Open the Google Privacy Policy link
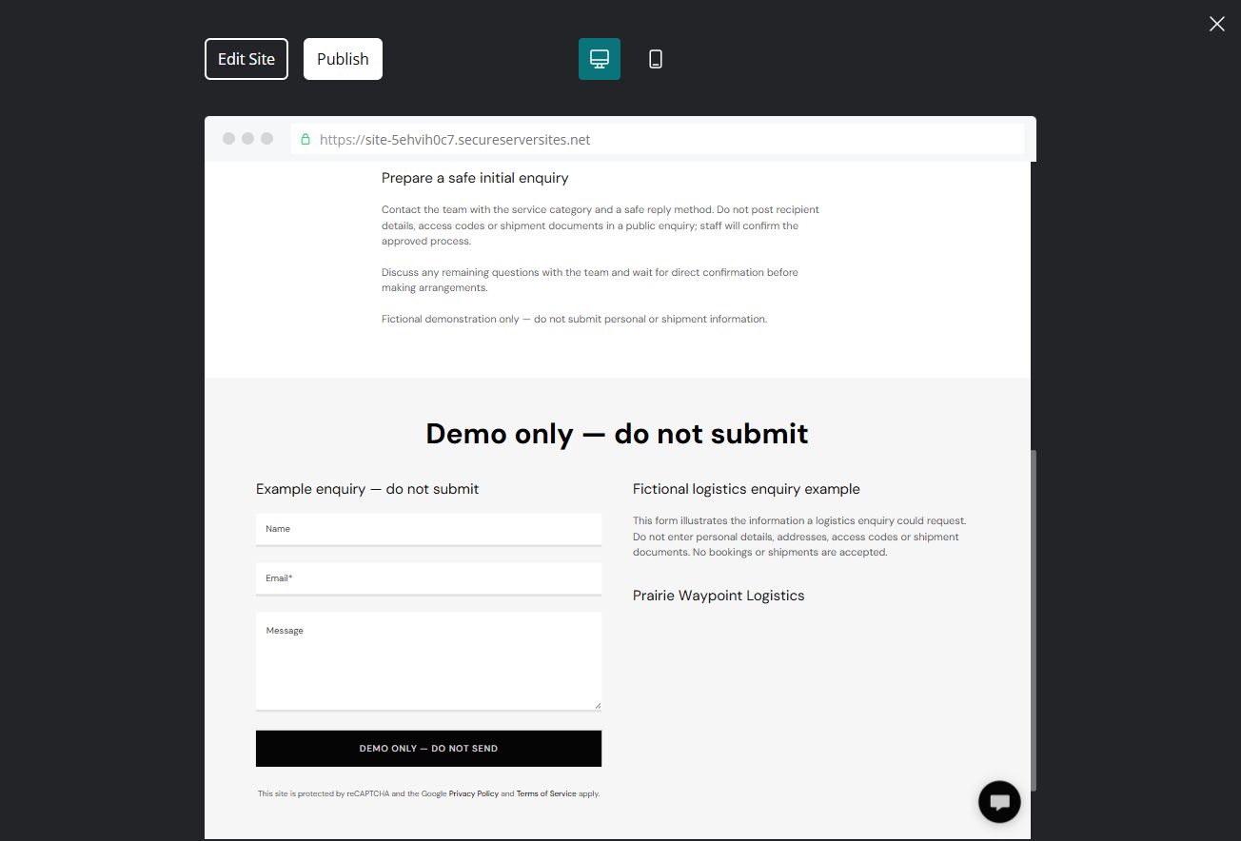The image size is (1241, 841). (x=474, y=793)
